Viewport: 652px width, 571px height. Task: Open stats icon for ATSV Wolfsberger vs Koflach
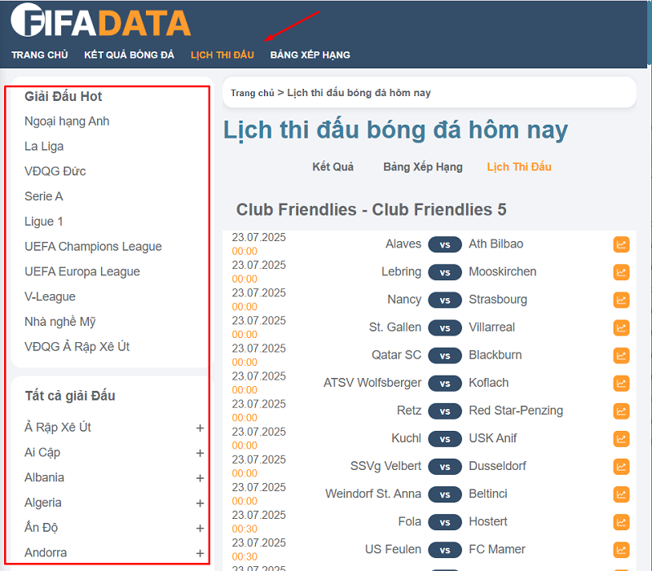621,383
